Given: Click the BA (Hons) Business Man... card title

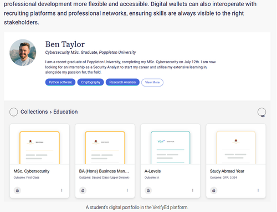Looking at the screenshot, I should pyautogui.click(x=104, y=171).
